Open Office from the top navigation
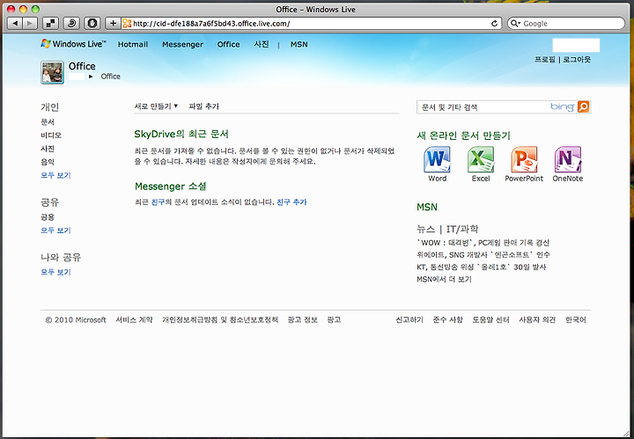This screenshot has width=634, height=439. coord(228,44)
